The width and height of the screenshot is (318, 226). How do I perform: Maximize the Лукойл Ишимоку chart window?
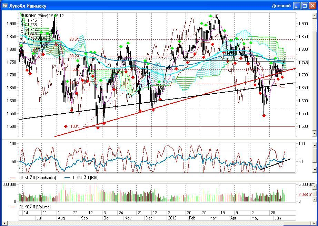point(305,6)
